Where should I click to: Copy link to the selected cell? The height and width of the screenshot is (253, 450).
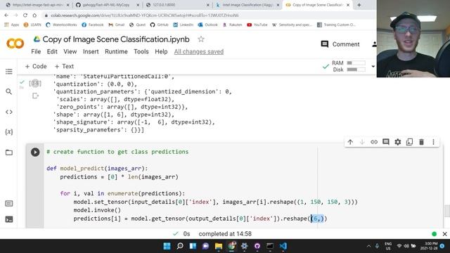pos(374,142)
